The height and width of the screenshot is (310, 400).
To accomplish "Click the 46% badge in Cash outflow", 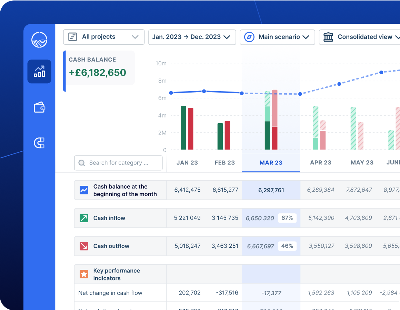I will (287, 246).
